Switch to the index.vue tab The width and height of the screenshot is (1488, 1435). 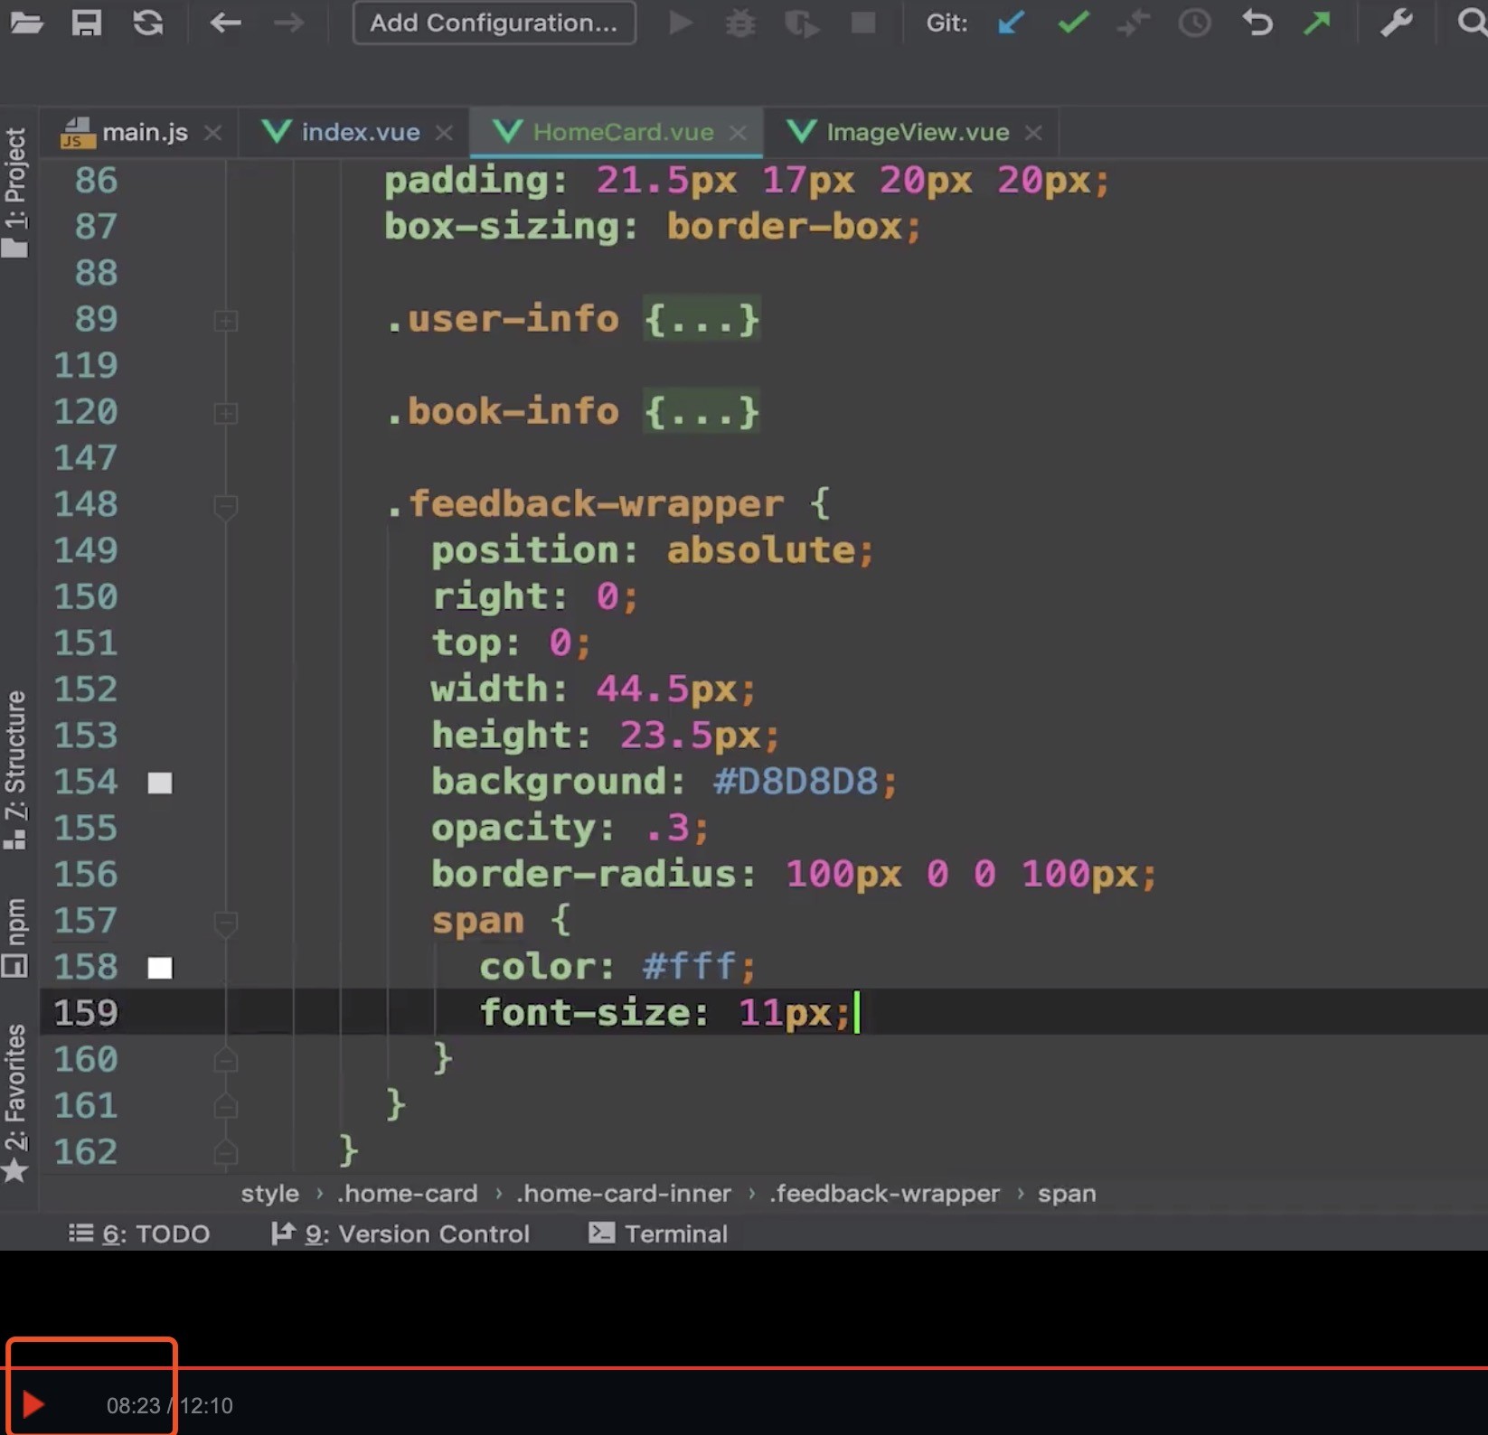pos(360,133)
